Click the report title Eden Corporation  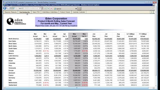point(56,18)
